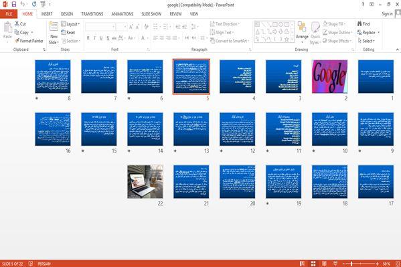Open the Layout dropdown
Viewport: 401px width, 267px height.
(70, 24)
